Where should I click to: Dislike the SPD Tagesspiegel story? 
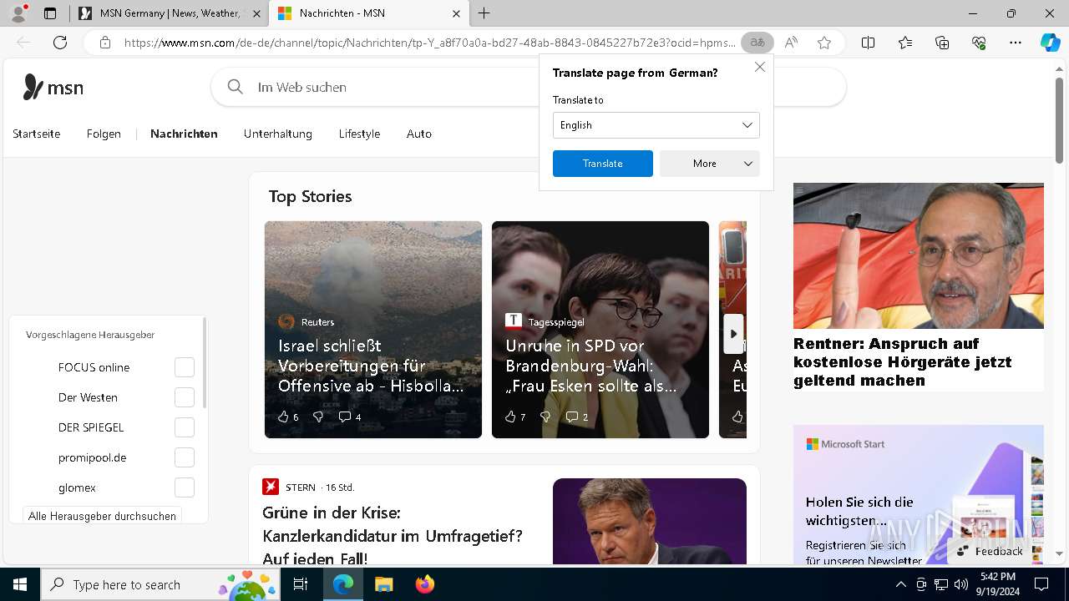[x=545, y=417]
